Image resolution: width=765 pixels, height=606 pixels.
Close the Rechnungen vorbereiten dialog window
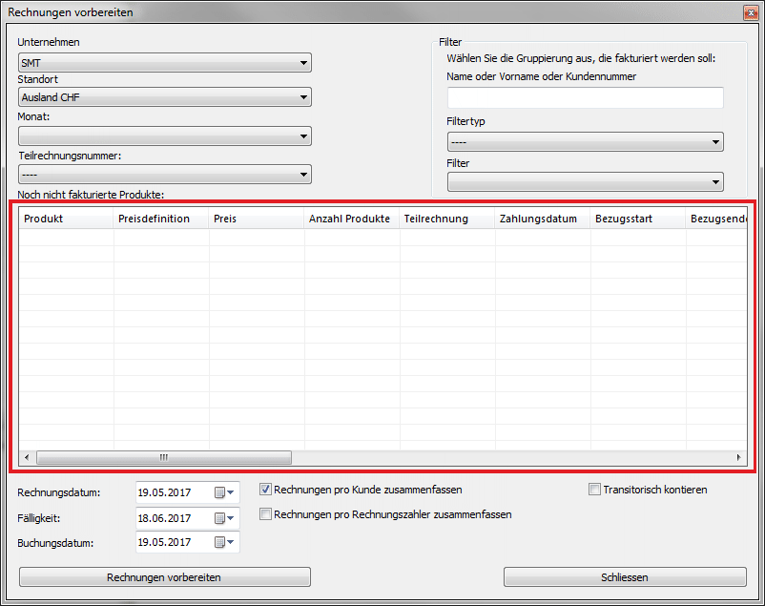click(750, 12)
